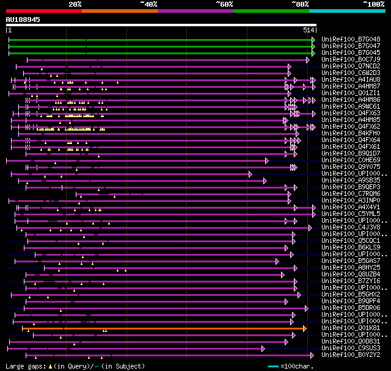The height and width of the screenshot is (371, 391).
Task: Select the UniRef100_Q4FX64 label
Action: 351,140
